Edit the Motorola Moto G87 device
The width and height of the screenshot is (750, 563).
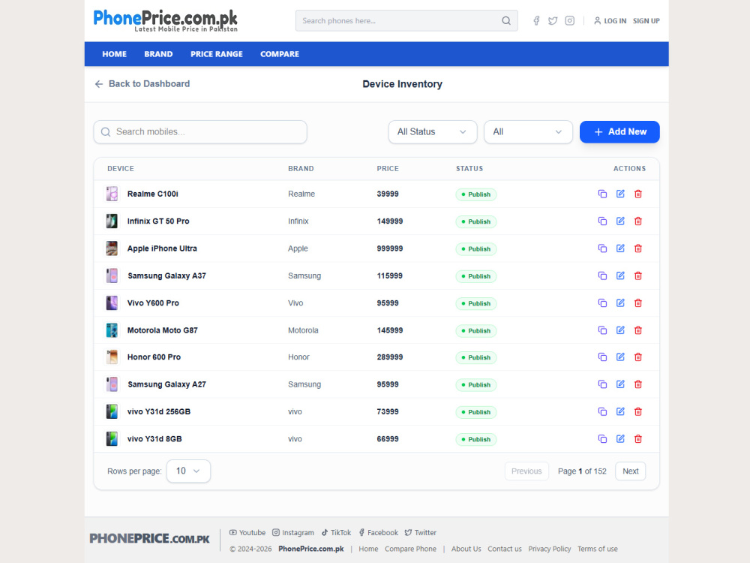(x=620, y=330)
